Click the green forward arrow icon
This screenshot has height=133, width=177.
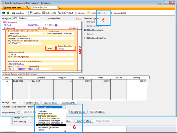point(8,13)
